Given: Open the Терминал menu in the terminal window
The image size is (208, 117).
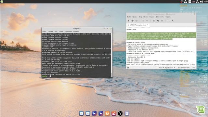Looking at the screenshot, I should 68,32.
